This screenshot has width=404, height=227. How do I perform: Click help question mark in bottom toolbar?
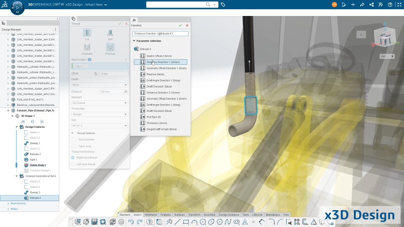tap(149, 222)
